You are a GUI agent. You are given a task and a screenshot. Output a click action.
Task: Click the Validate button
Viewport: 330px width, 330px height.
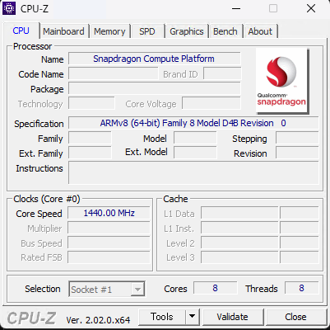(232, 317)
